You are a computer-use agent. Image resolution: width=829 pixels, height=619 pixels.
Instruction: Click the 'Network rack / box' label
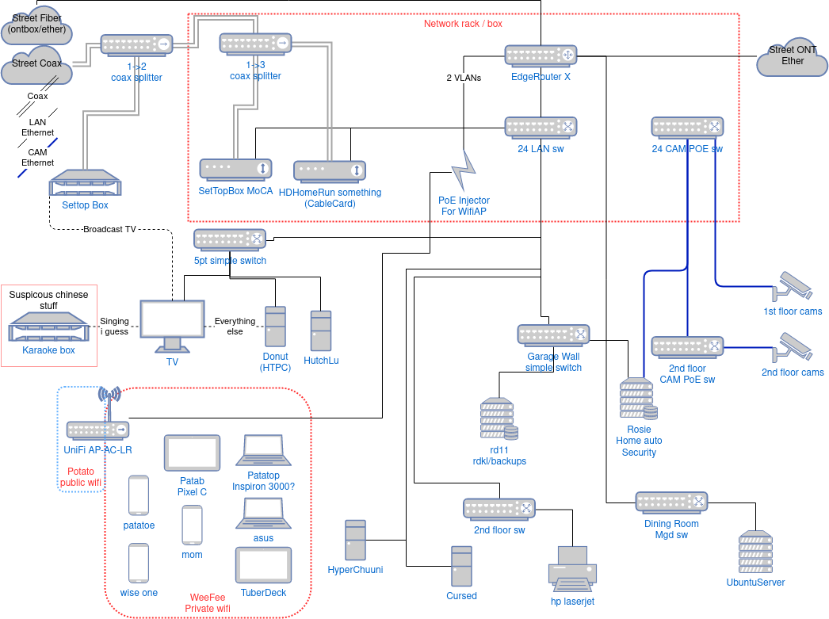pos(463,24)
